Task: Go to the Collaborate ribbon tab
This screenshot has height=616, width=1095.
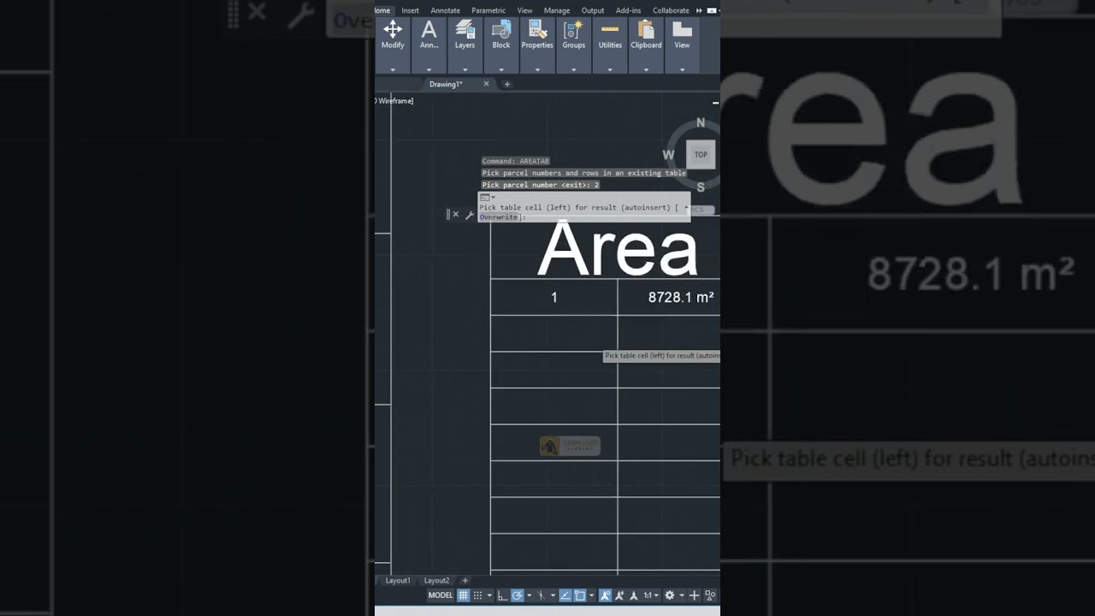Action: 671,10
